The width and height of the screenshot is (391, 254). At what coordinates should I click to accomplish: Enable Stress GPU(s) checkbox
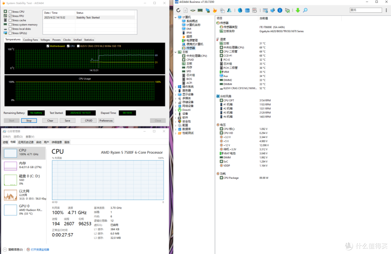[10, 33]
